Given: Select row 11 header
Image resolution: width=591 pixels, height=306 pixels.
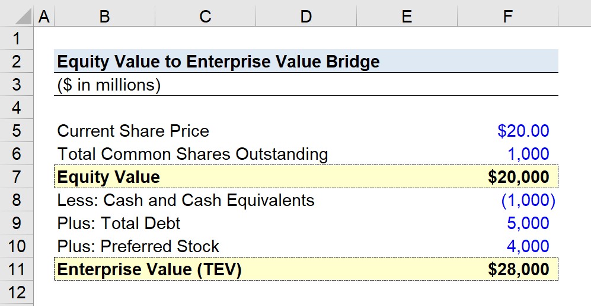Looking at the screenshot, I should (17, 269).
